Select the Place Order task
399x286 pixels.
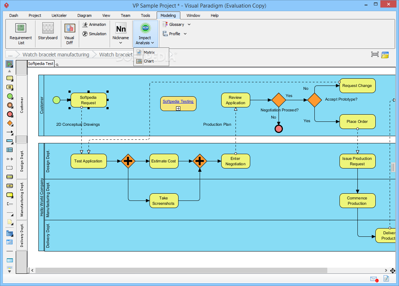pos(357,121)
